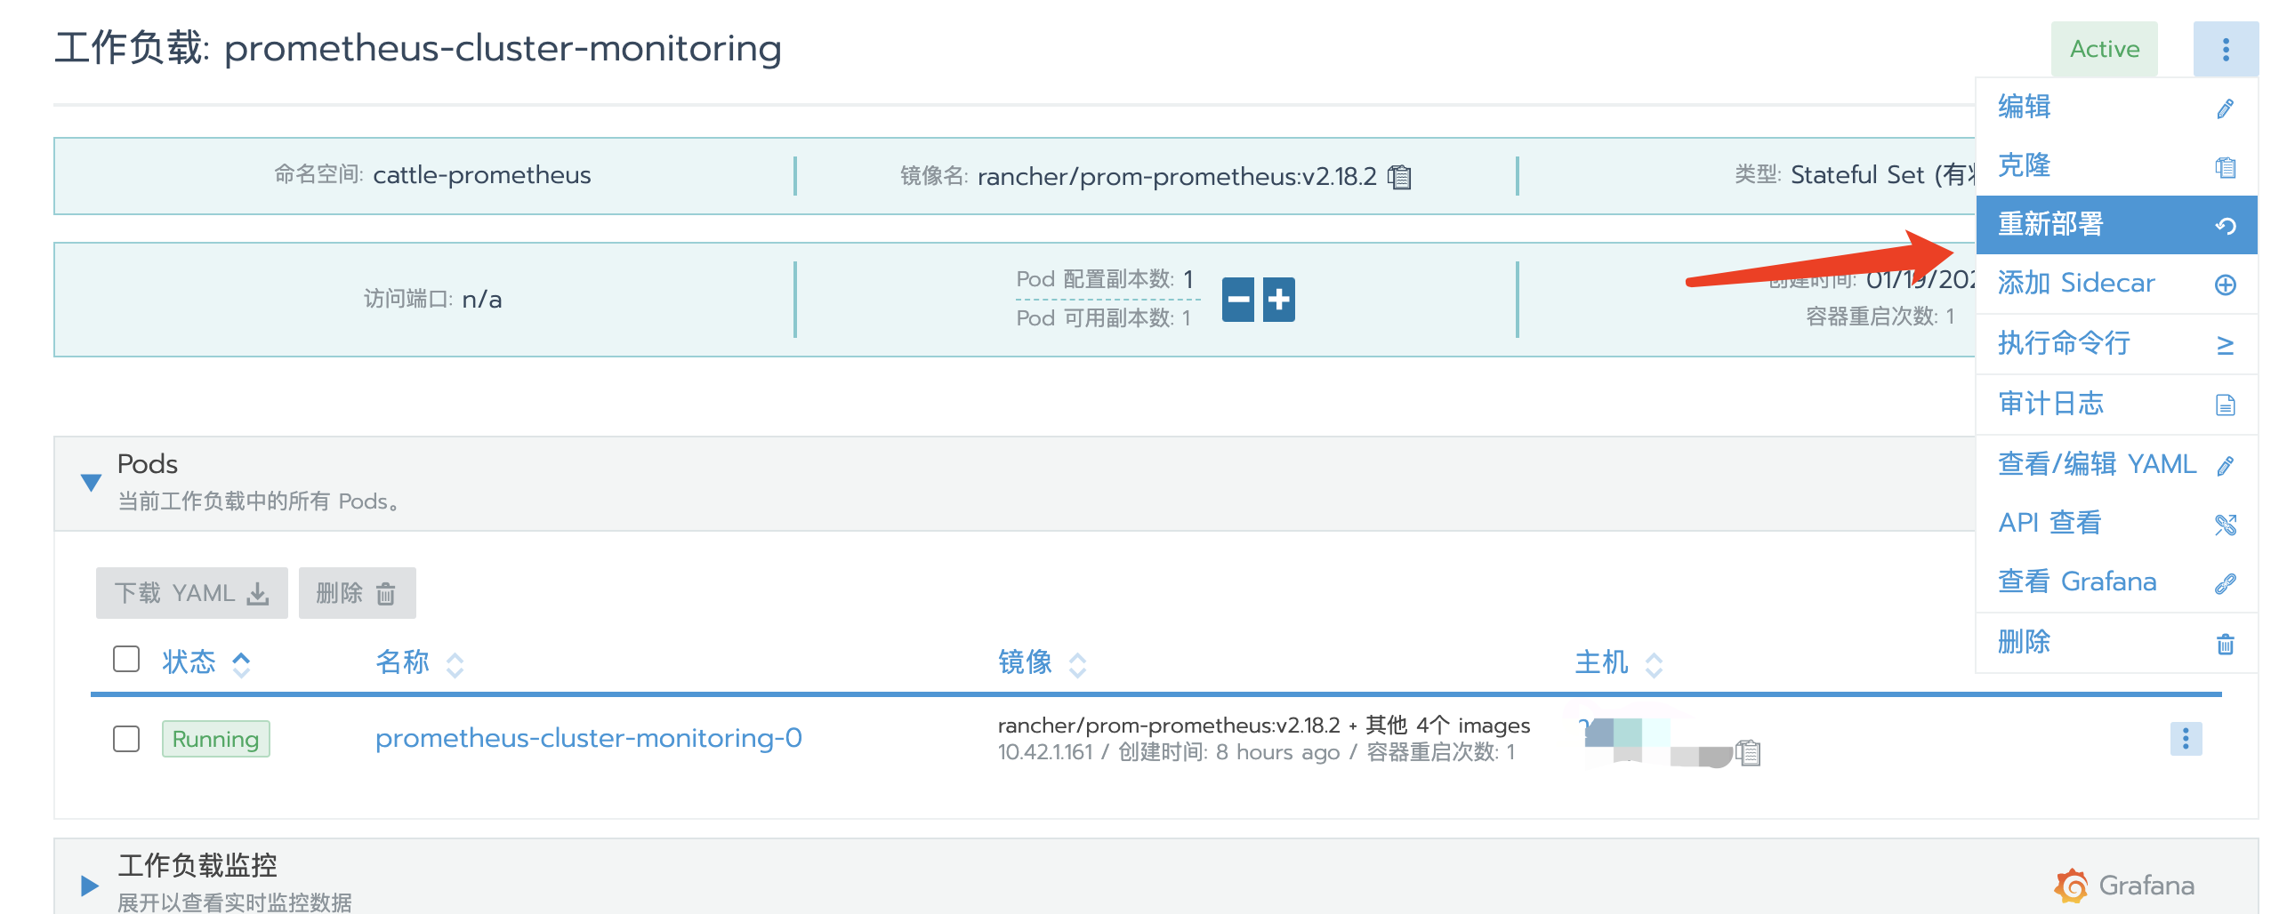Copy the pod host address with clipboard icon

pos(1747,753)
